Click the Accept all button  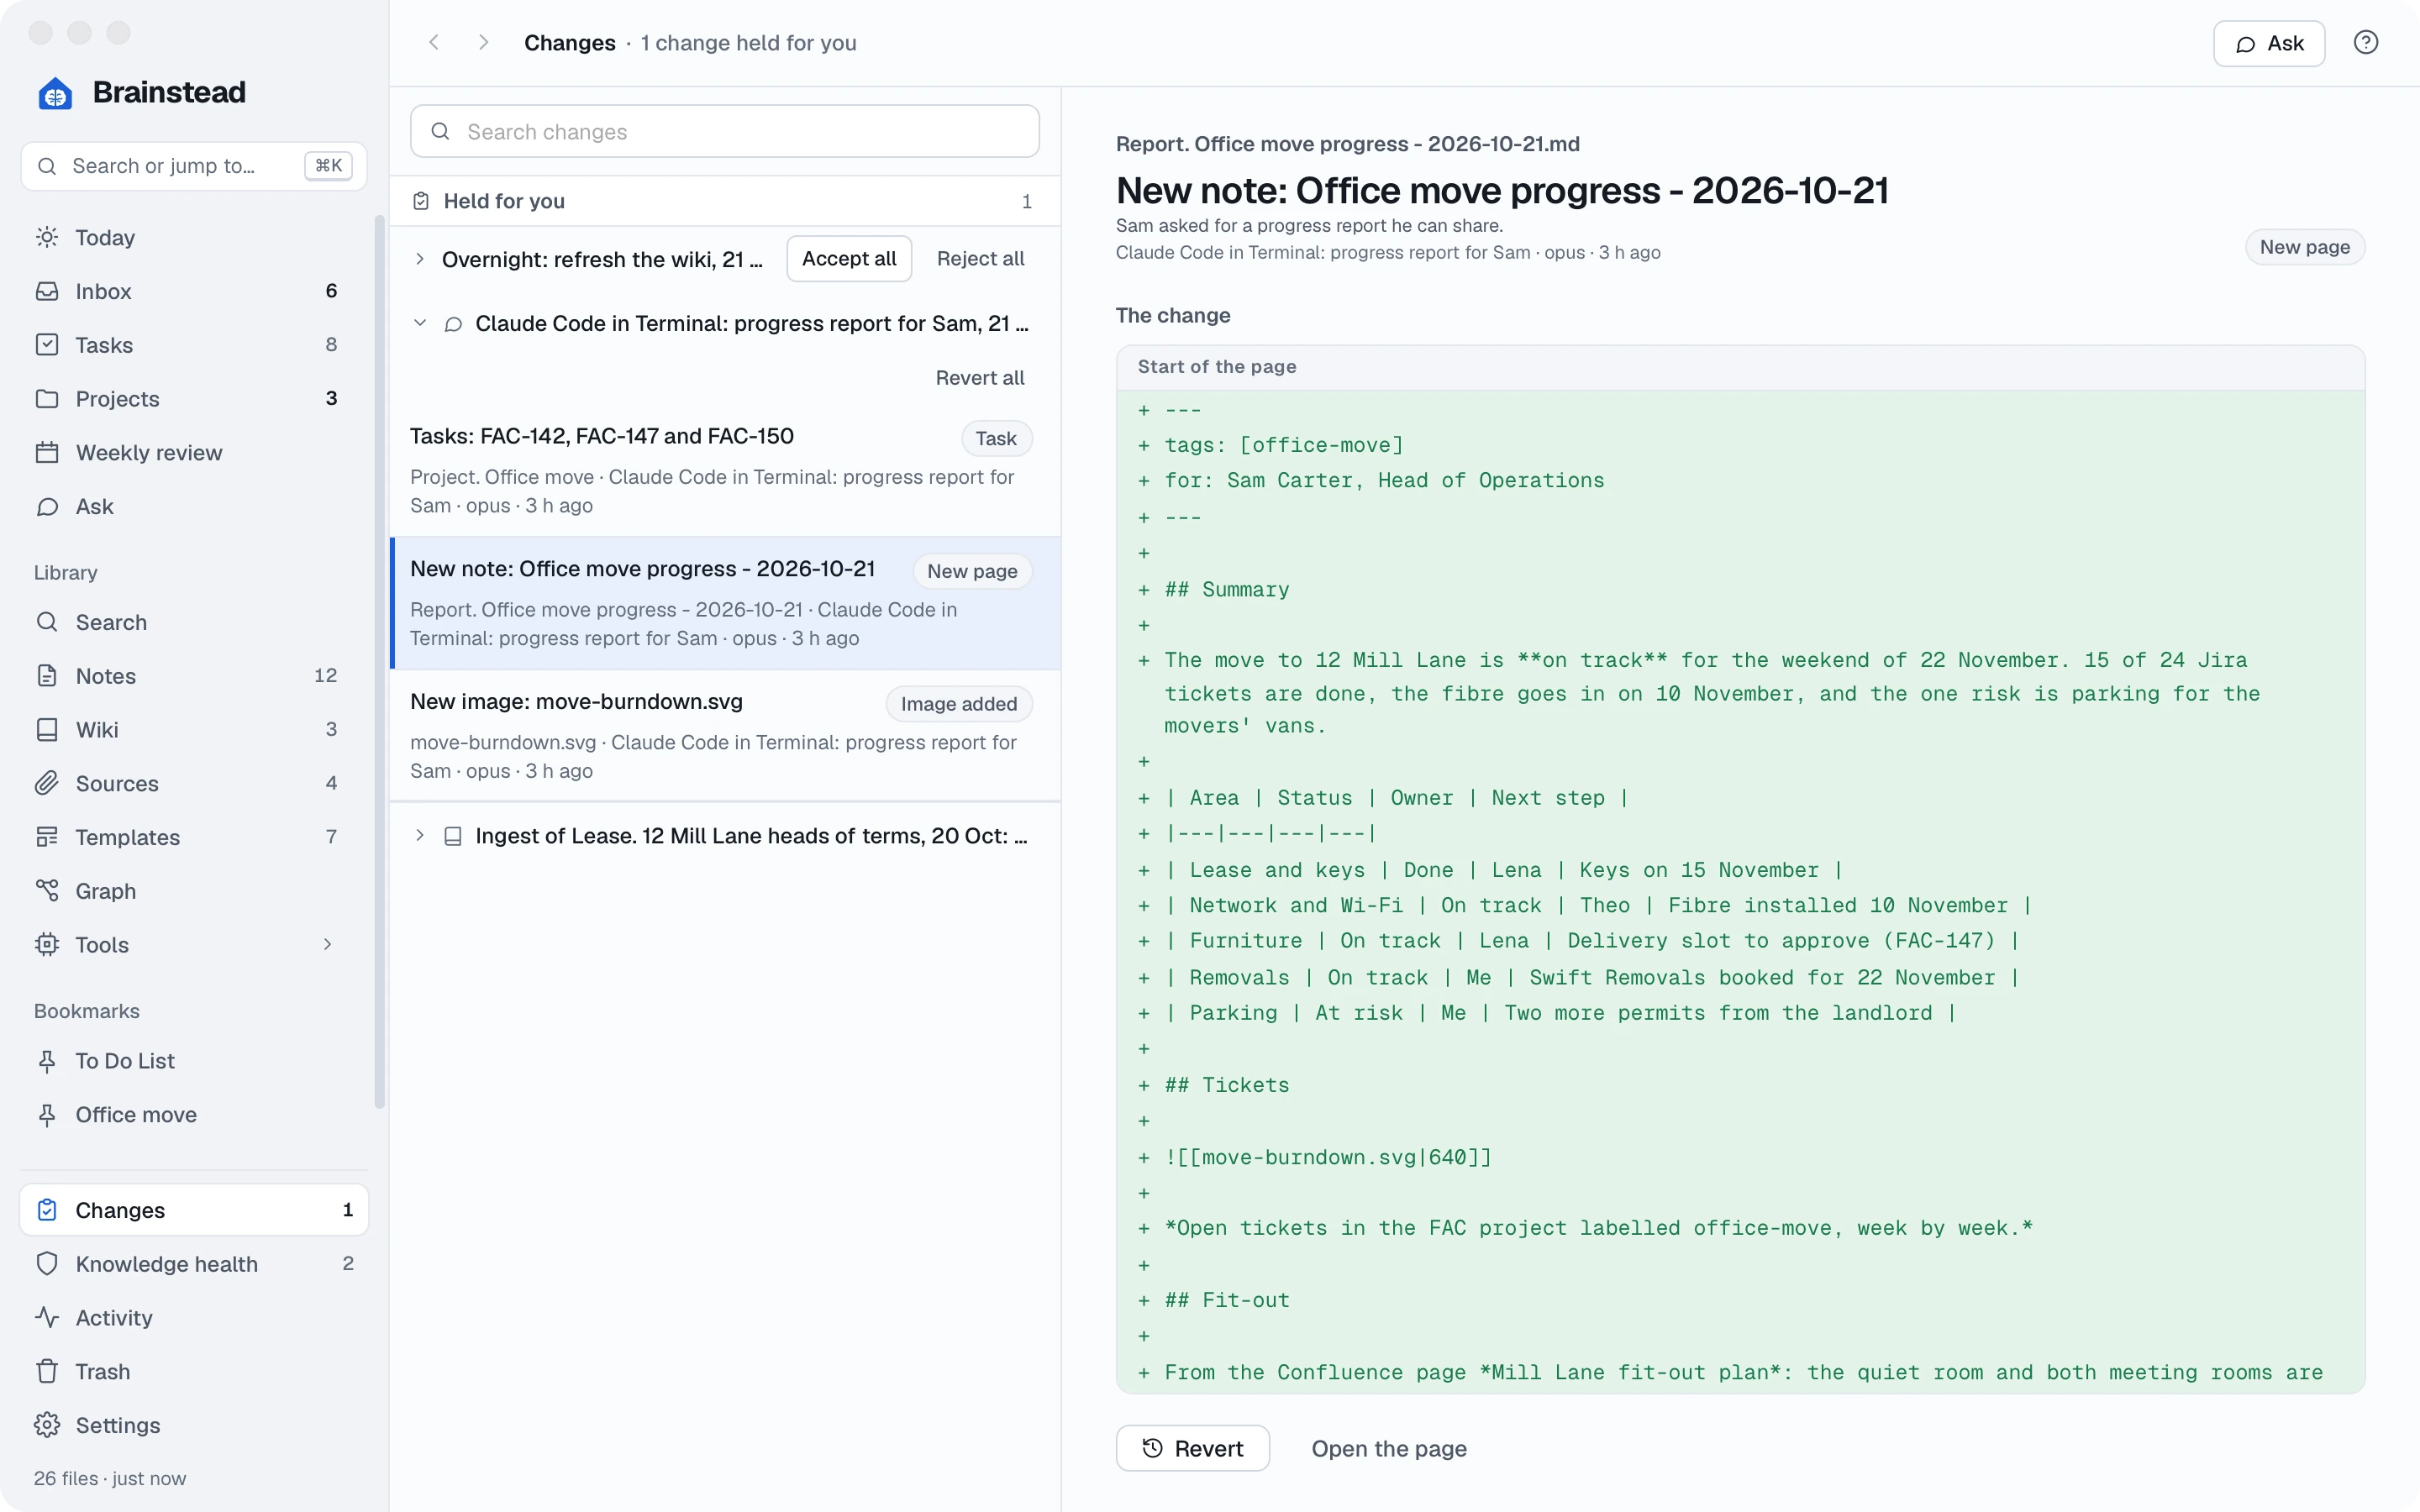(849, 259)
